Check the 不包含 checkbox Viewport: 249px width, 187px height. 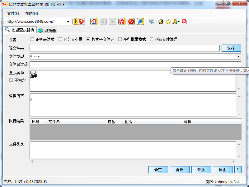coord(11,80)
